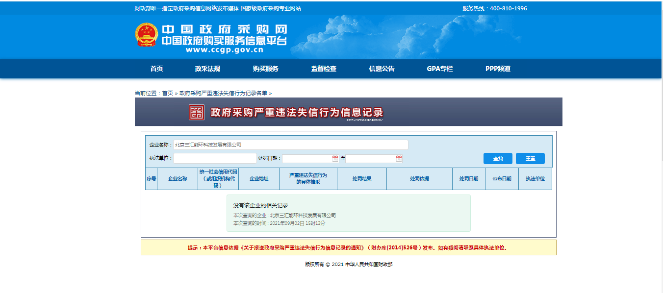Click the red seal banner icon
Viewport: 663px width, 293px height.
tap(197, 112)
